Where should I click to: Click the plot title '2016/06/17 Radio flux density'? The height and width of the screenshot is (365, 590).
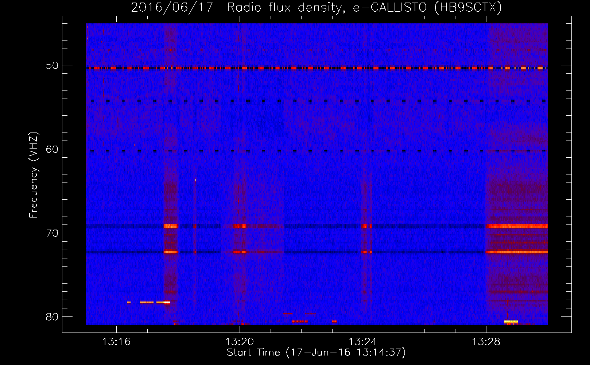[x=236, y=8]
